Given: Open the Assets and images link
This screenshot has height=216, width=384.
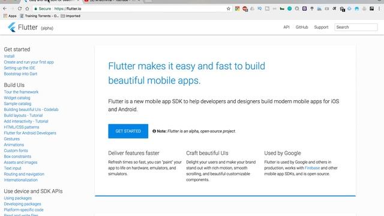Looking at the screenshot, I should pos(20,163).
